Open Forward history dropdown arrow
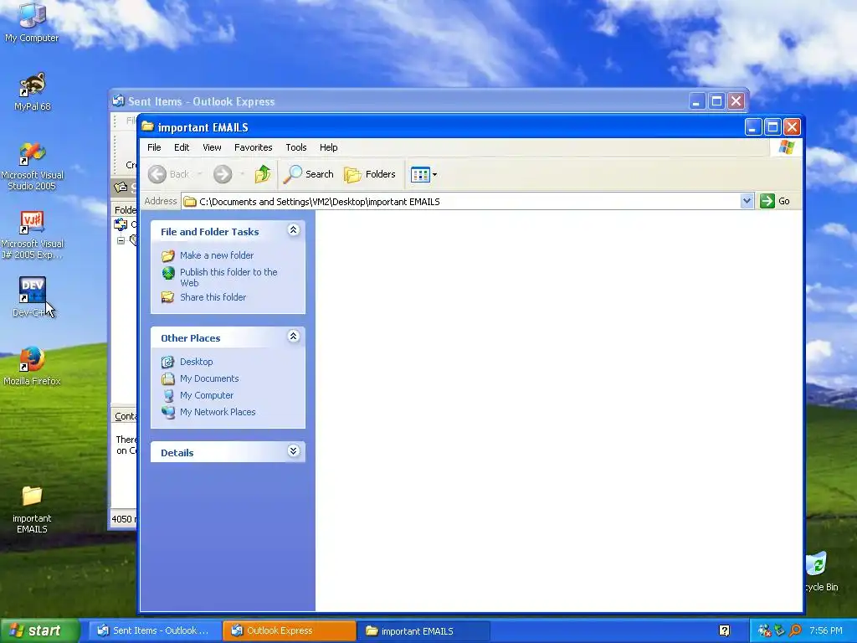Viewport: 857px width, 643px height. coord(242,174)
